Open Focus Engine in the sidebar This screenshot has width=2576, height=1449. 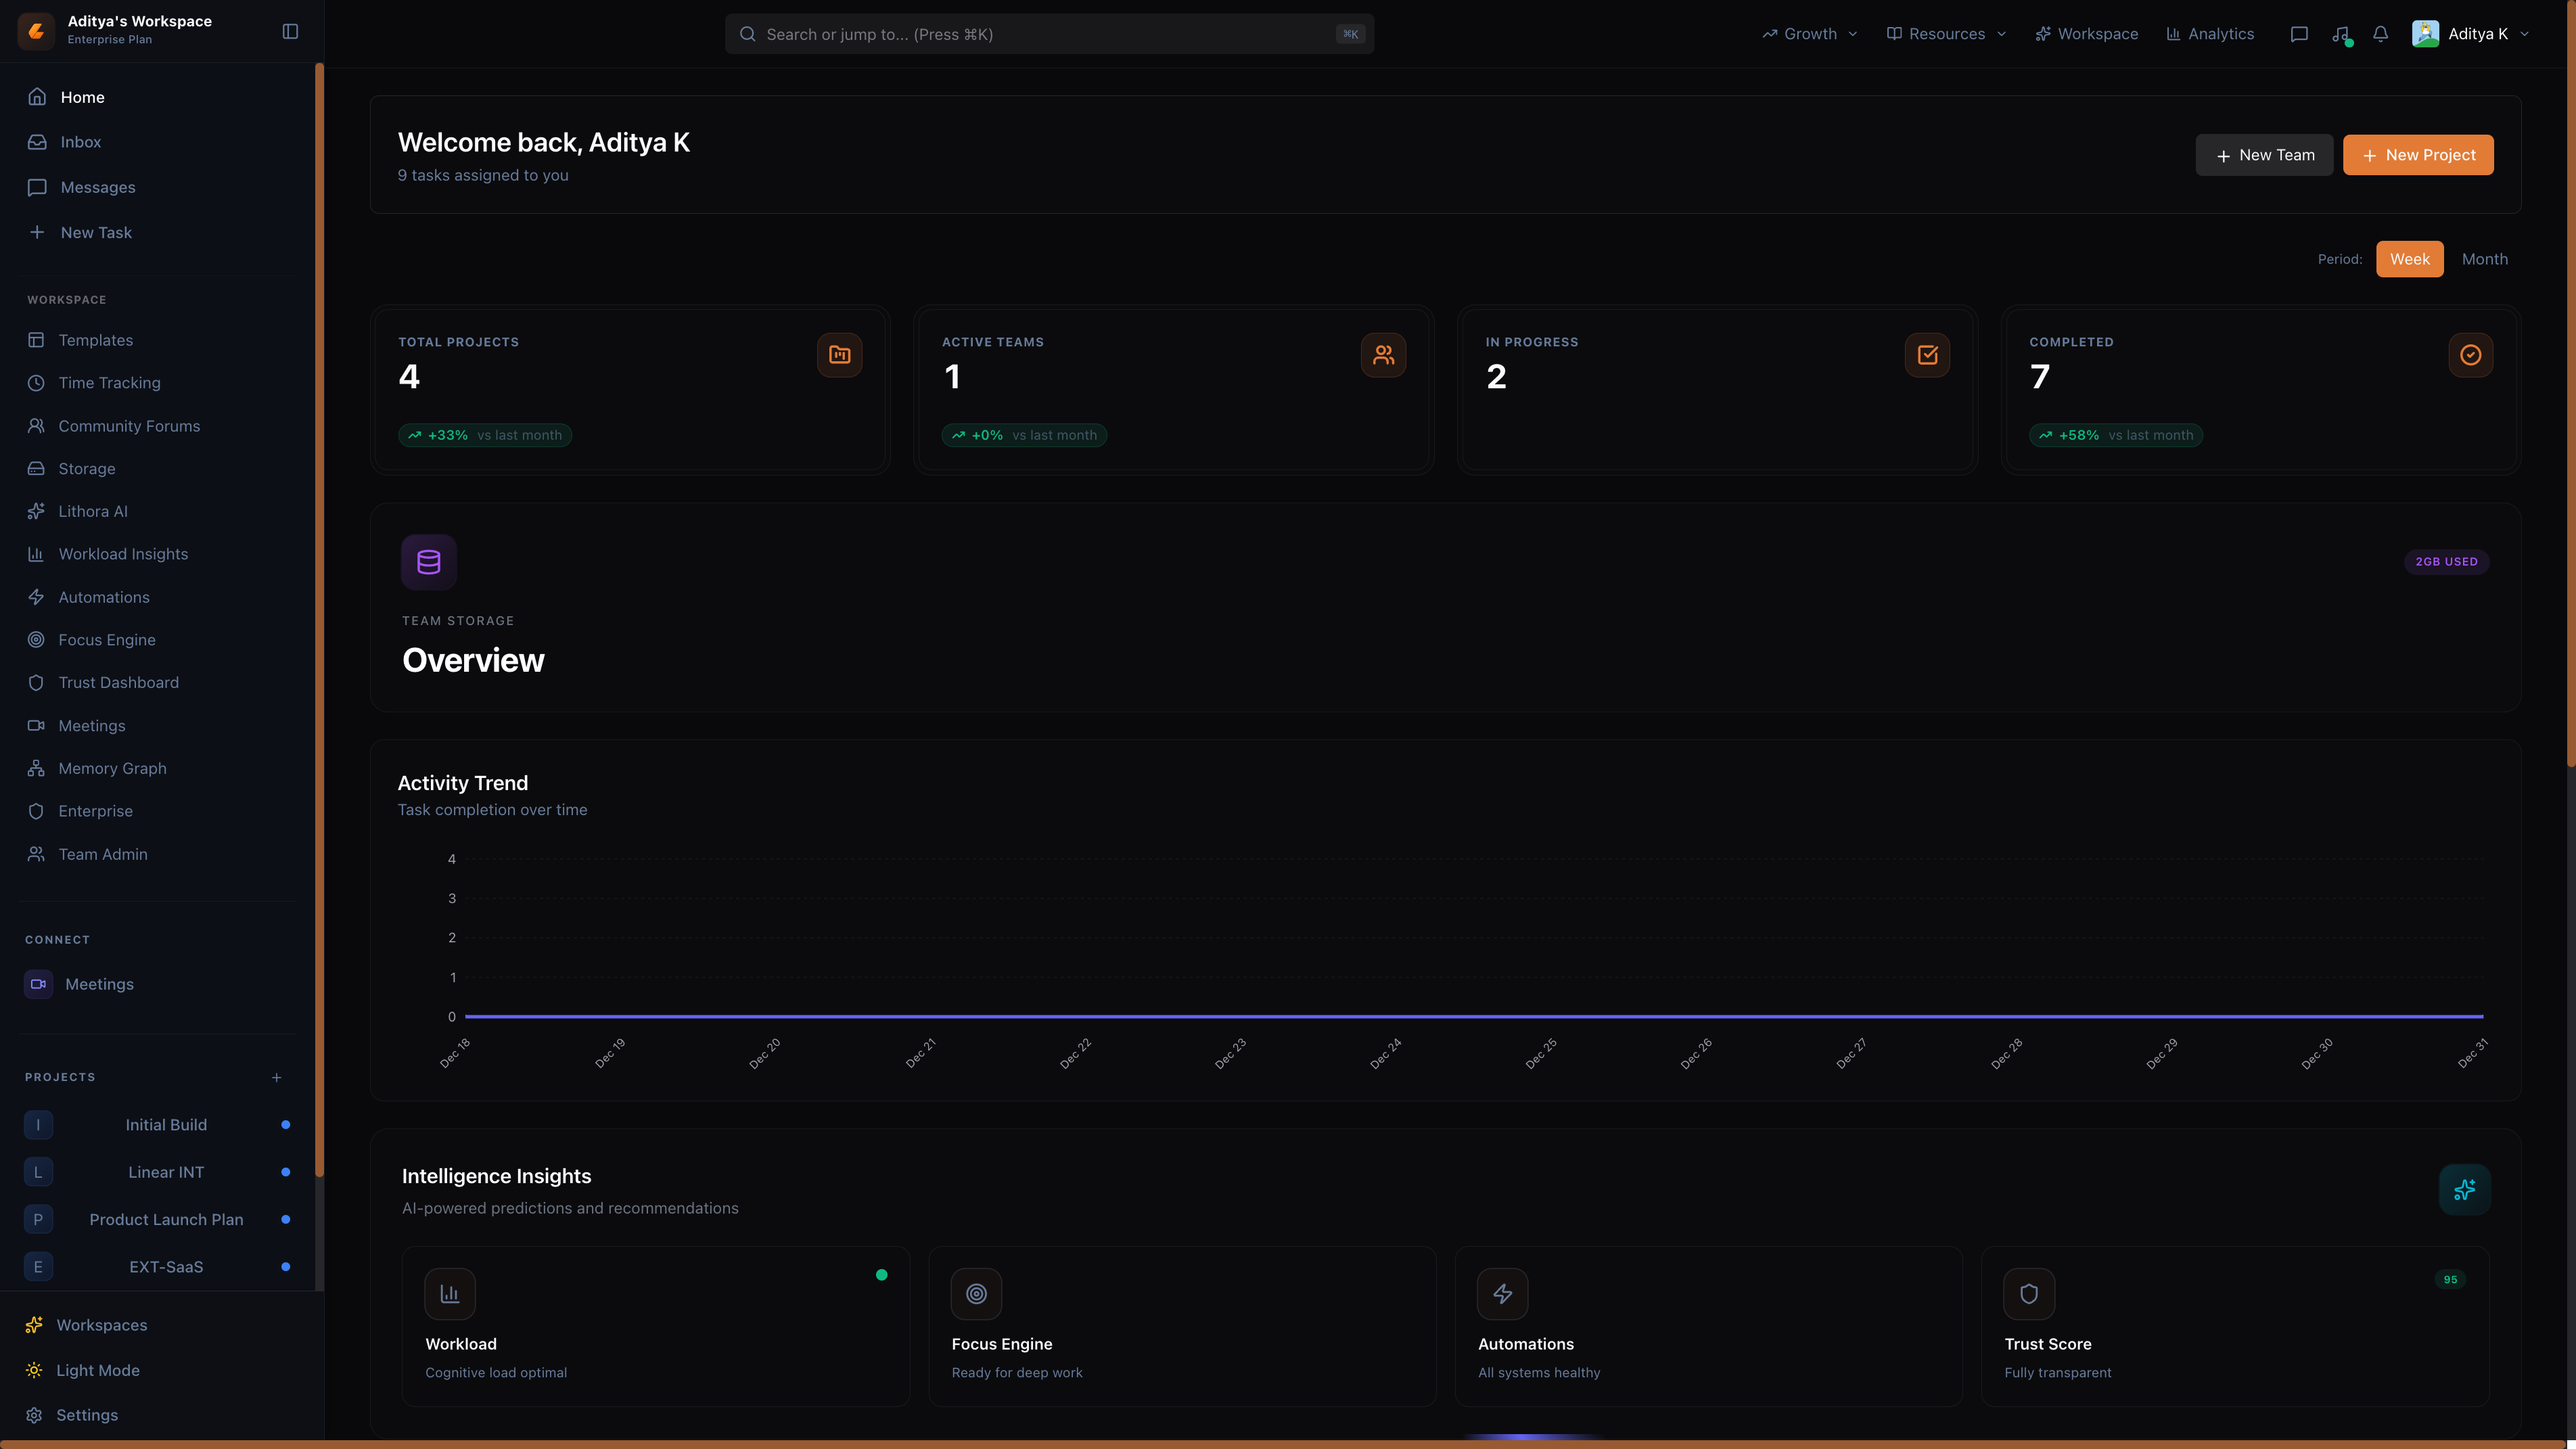click(x=107, y=640)
